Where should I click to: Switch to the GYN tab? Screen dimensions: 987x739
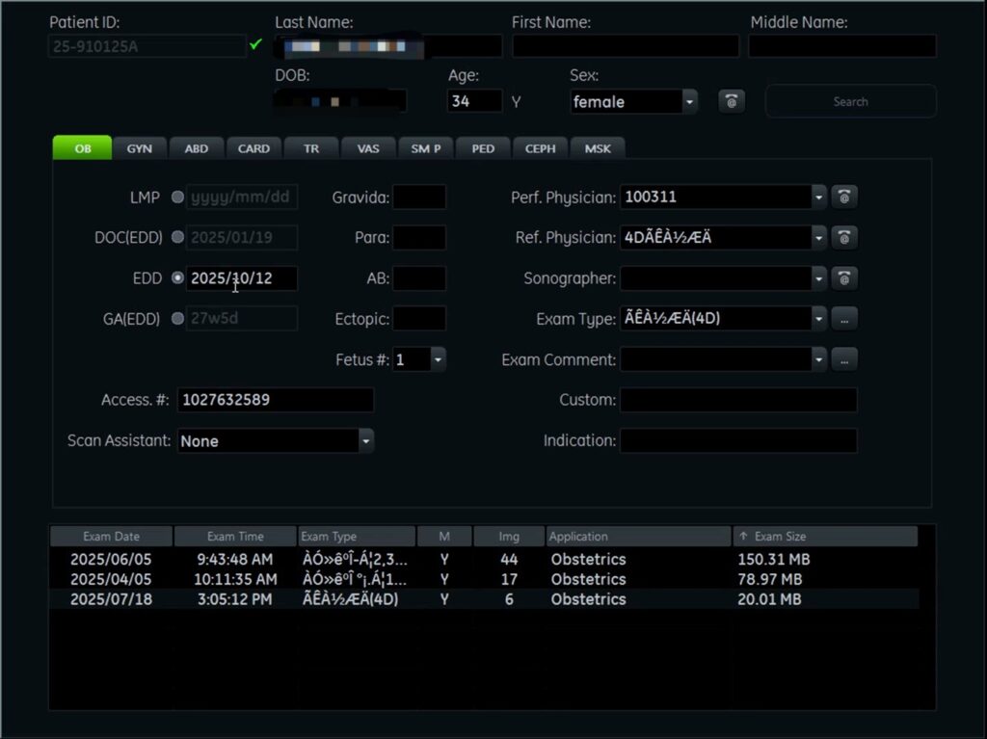pyautogui.click(x=140, y=148)
